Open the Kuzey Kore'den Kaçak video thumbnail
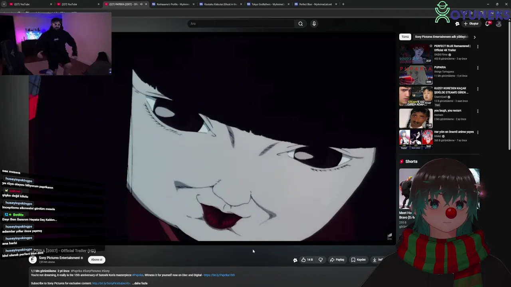Image resolution: width=511 pixels, height=287 pixels. point(416,96)
